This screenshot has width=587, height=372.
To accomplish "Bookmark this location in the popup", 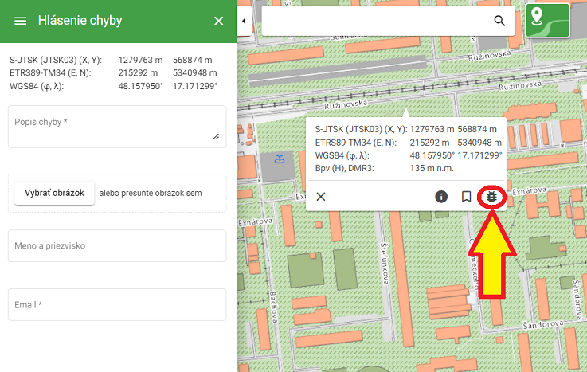I will (x=466, y=197).
